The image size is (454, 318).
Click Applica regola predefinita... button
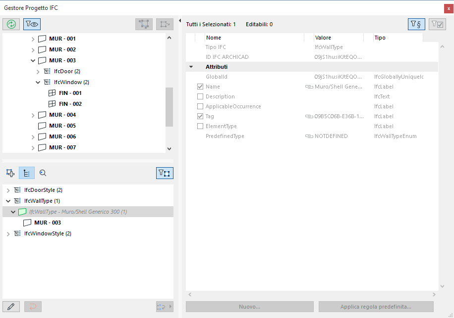coord(376,307)
